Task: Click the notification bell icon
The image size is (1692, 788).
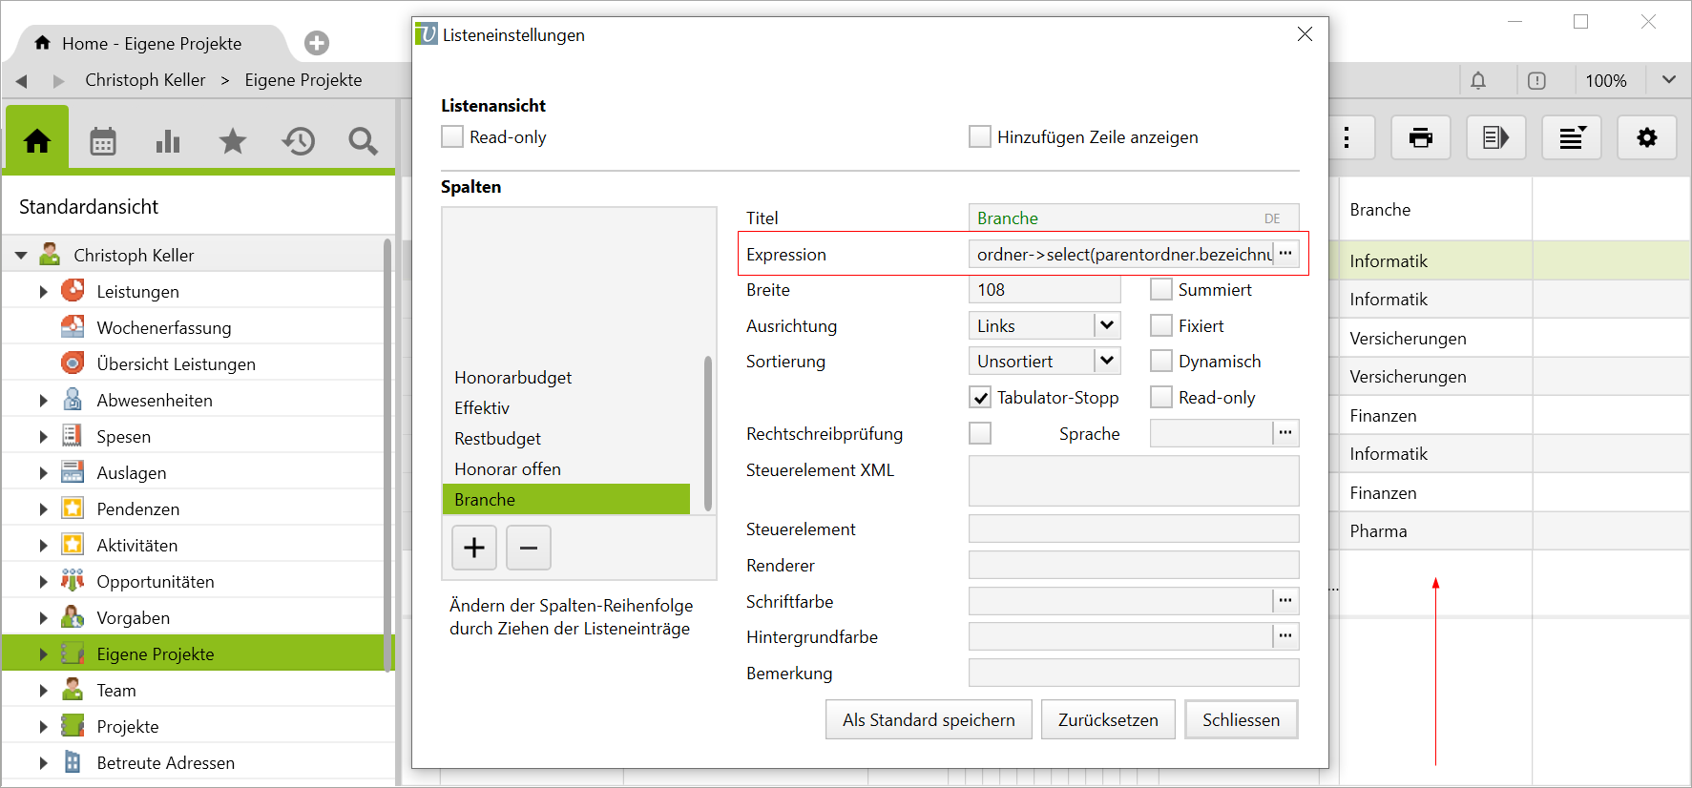Action: [1478, 81]
